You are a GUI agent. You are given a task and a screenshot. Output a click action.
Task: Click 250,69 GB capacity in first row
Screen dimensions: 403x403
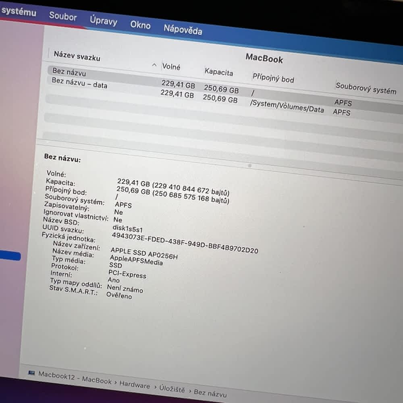coord(222,89)
